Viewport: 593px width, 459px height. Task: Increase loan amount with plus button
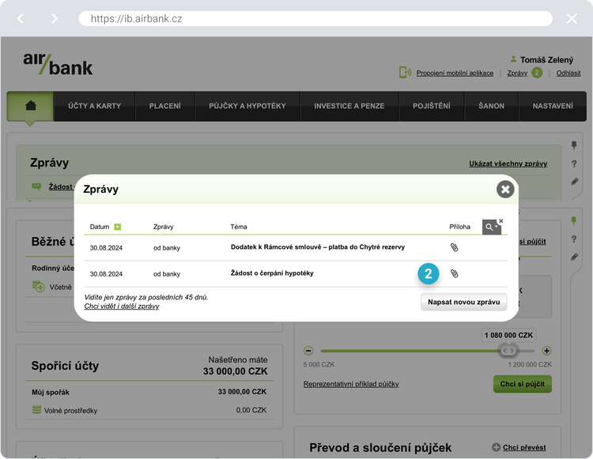click(546, 351)
